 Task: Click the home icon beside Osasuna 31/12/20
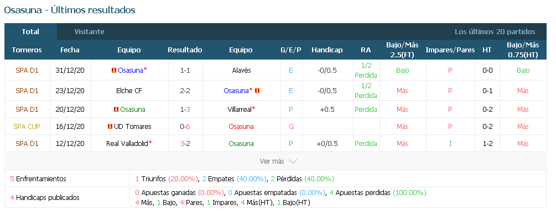pyautogui.click(x=114, y=70)
